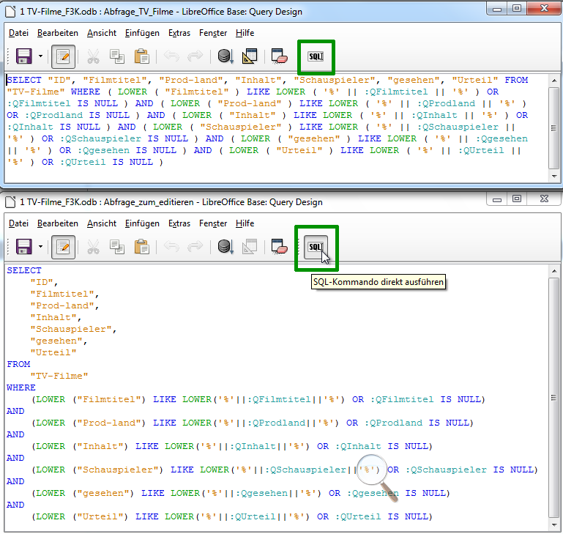Click scroll up arrow in upper SQL editor
Image resolution: width=563 pixels, height=534 pixels.
pyautogui.click(x=554, y=81)
